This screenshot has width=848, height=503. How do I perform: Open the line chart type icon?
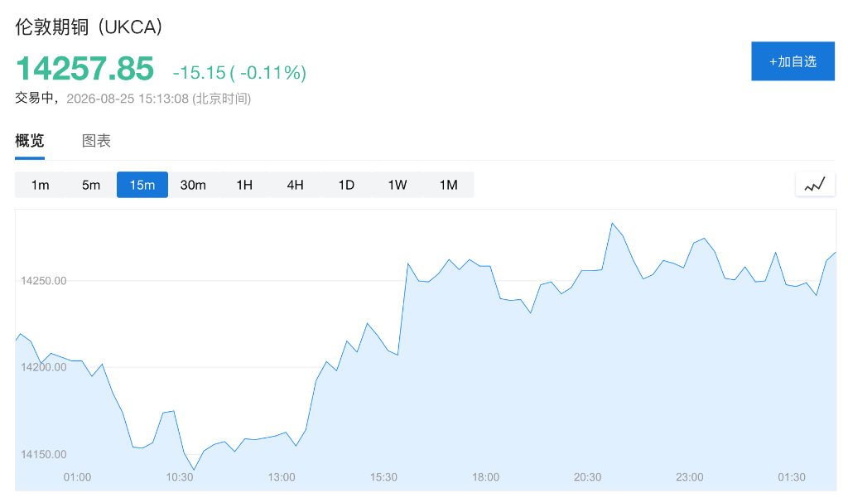[x=815, y=185]
